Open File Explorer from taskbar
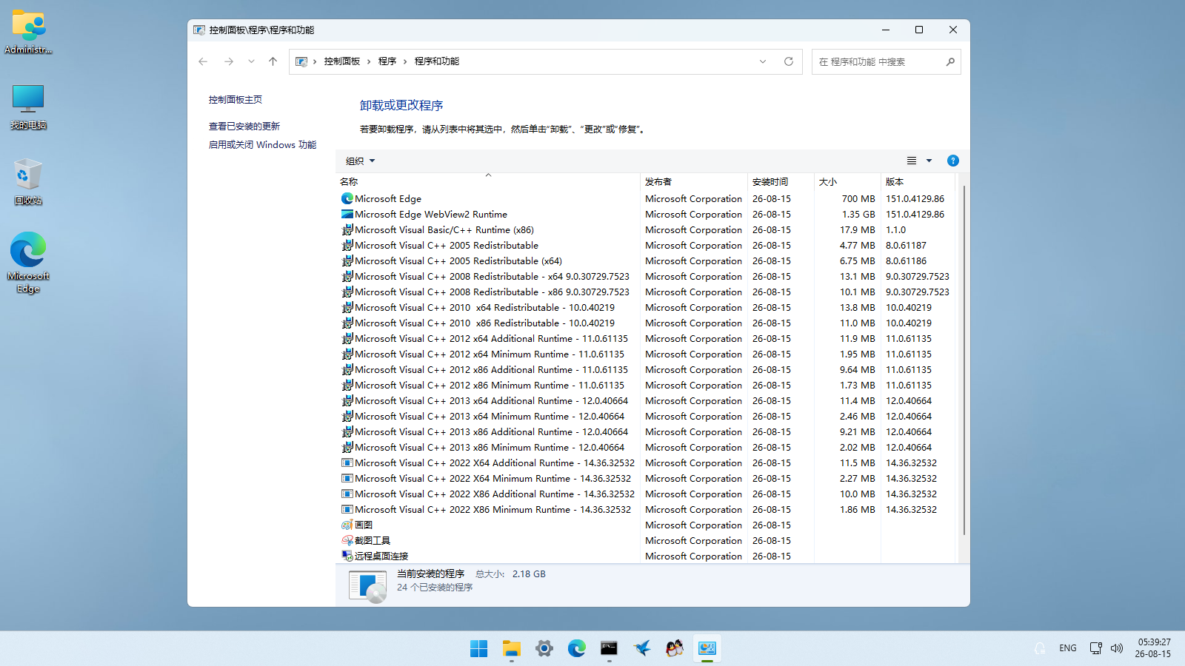This screenshot has width=1185, height=666. 512,649
